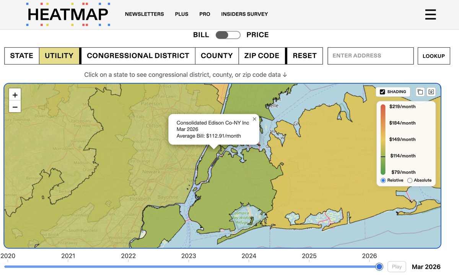
Task: Click the Jamaica Bay Wildlife Refuge area
Action: coord(243,218)
